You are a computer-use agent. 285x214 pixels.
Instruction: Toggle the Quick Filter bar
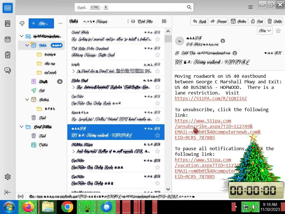[142, 21]
